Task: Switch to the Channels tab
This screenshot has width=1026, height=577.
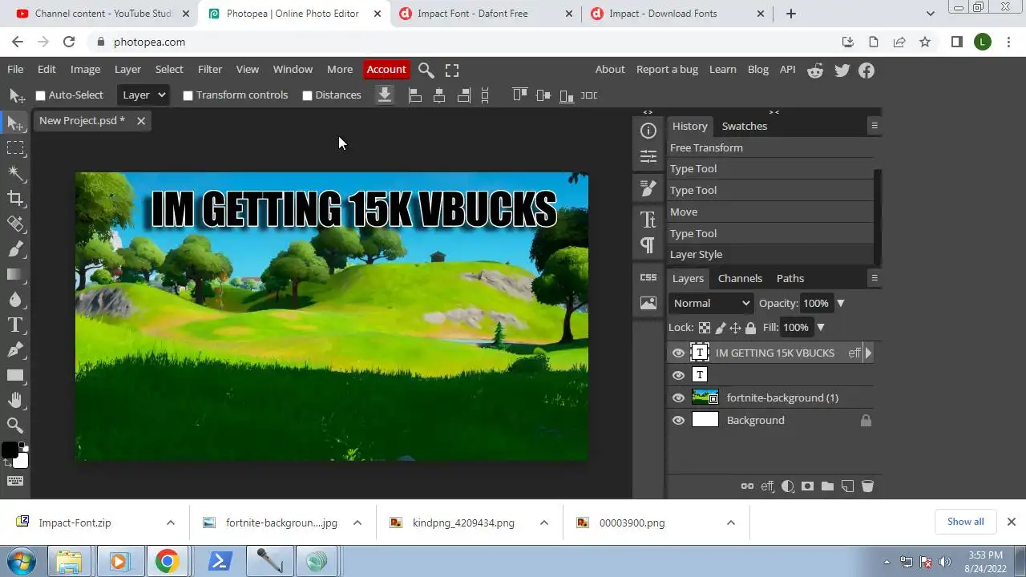Action: 740,278
